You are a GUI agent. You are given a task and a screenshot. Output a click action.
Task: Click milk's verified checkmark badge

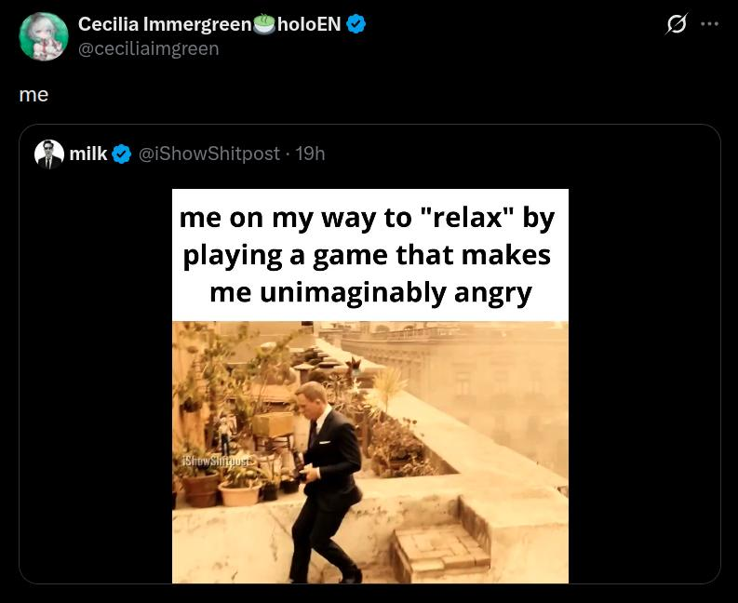[x=122, y=154]
